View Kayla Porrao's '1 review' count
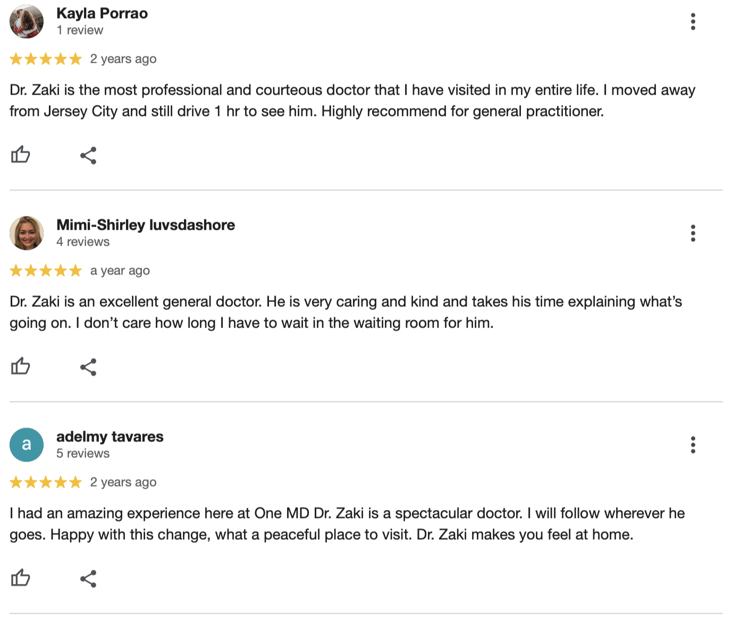741x619 pixels. click(x=80, y=30)
